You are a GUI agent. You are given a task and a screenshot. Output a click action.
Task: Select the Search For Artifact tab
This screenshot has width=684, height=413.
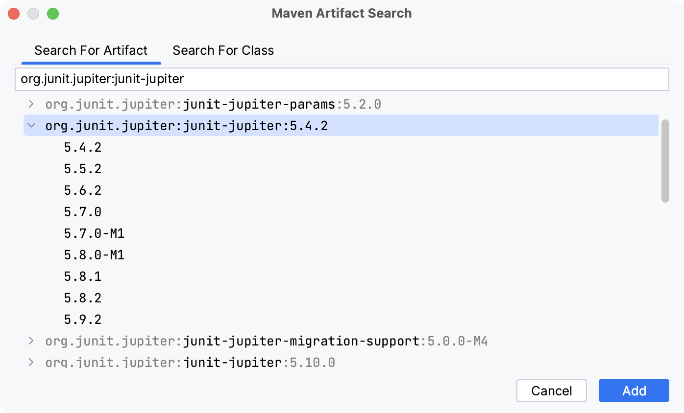[x=91, y=50]
